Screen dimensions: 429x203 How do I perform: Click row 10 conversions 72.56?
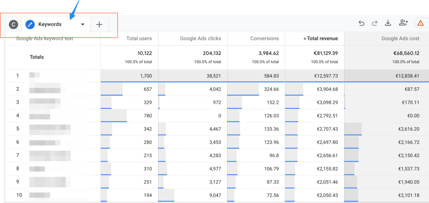[x=272, y=195]
